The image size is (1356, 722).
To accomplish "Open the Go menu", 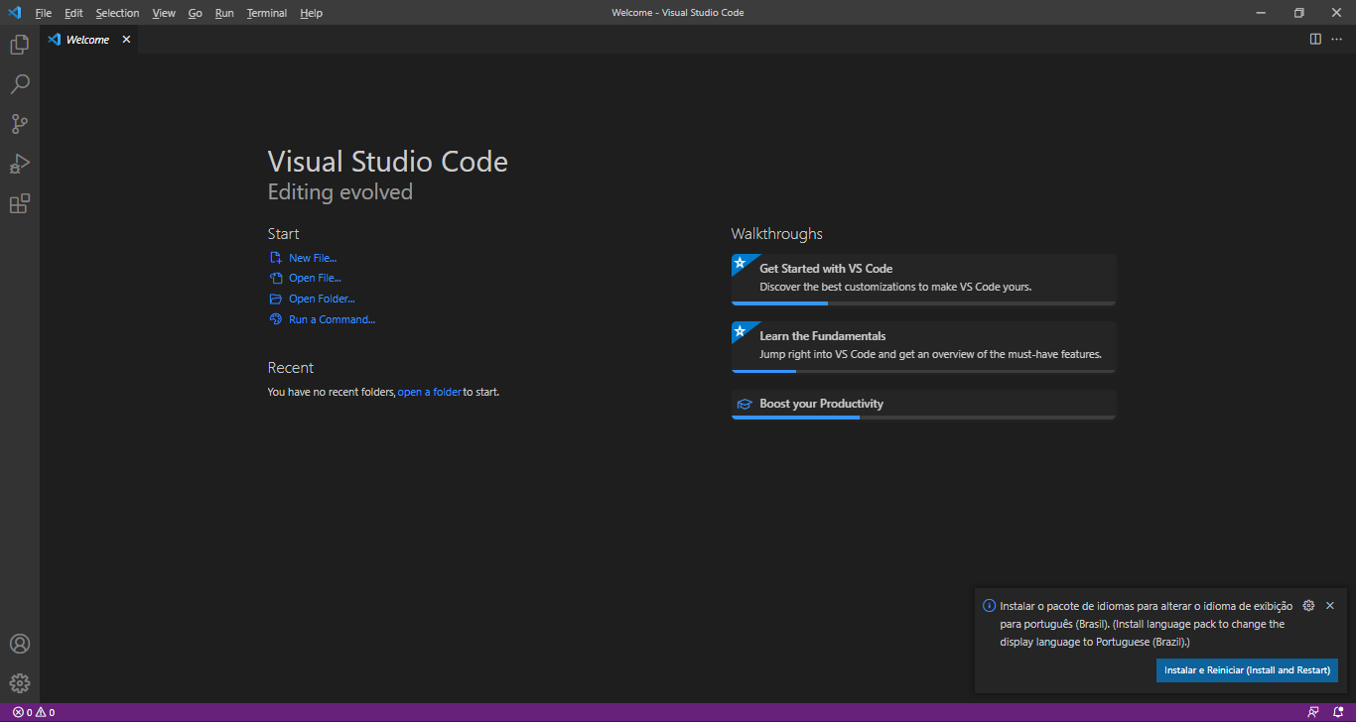I will tap(195, 13).
